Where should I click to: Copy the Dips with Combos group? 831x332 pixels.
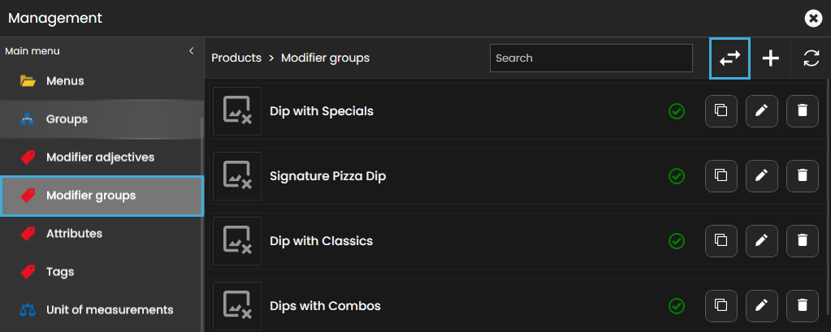pos(721,305)
